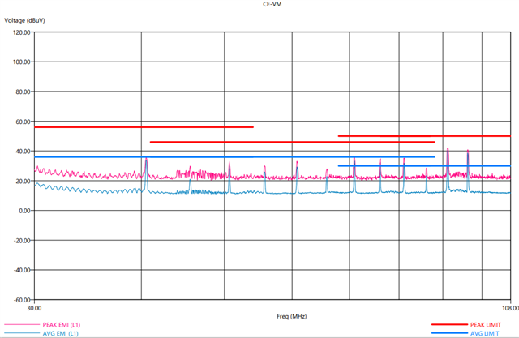
Task: Click the light blue AVG EMI legend swatch
Action: pos(22,333)
